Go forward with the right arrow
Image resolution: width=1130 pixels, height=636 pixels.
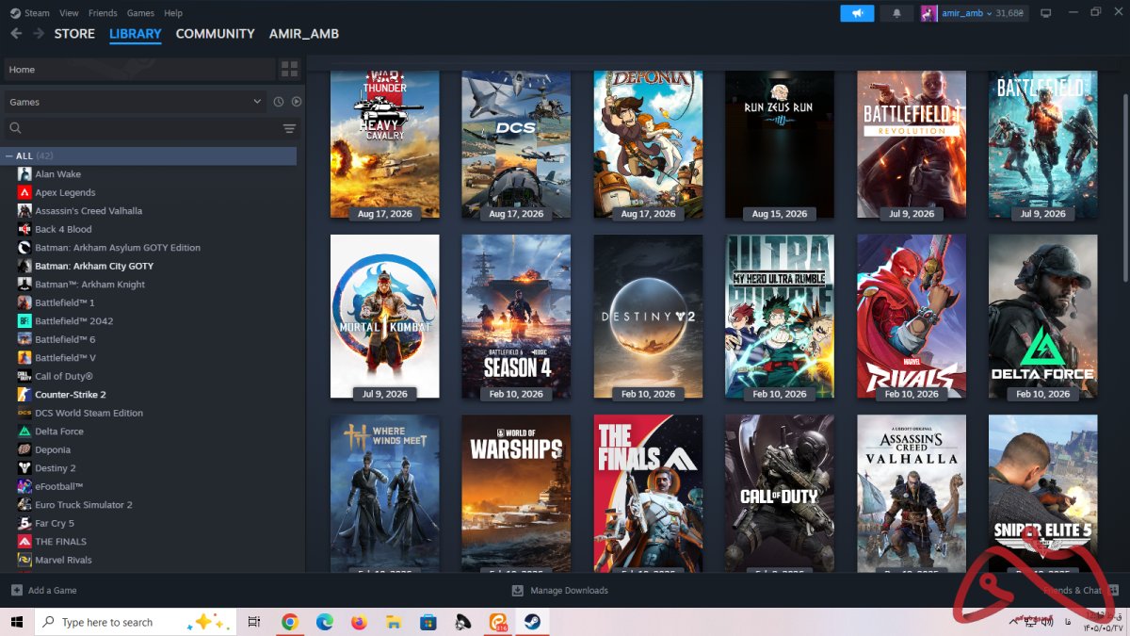point(39,33)
